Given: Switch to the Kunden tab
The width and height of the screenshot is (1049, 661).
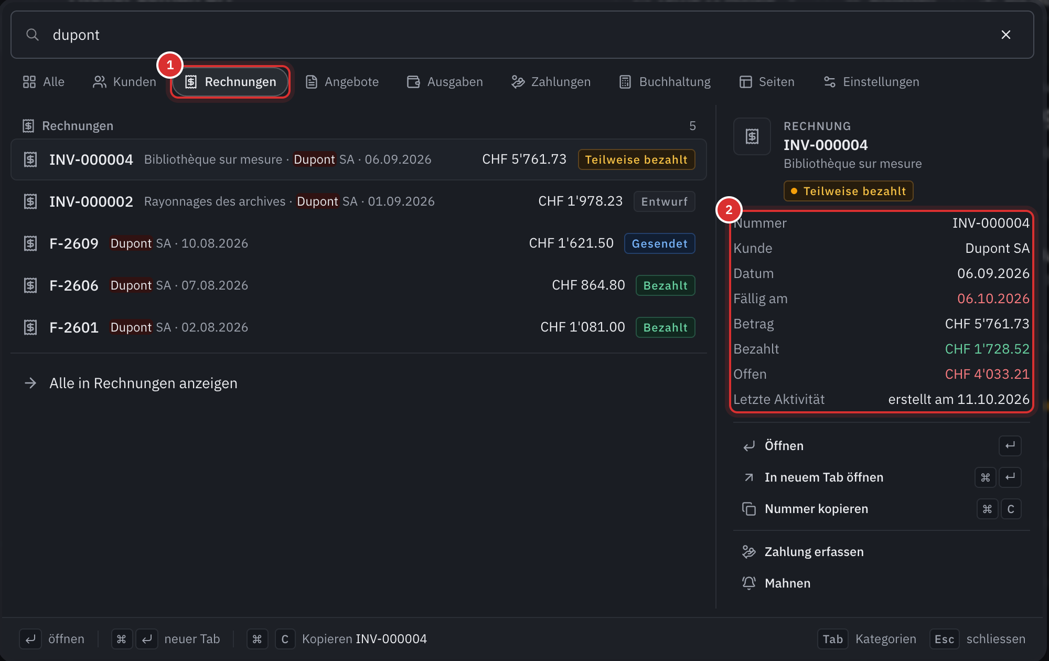Looking at the screenshot, I should [x=124, y=82].
